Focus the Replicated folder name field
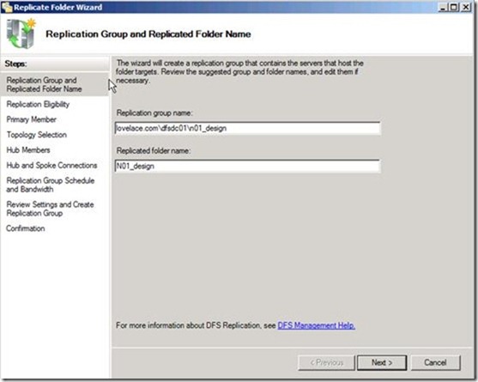The image size is (478, 382). [x=247, y=167]
